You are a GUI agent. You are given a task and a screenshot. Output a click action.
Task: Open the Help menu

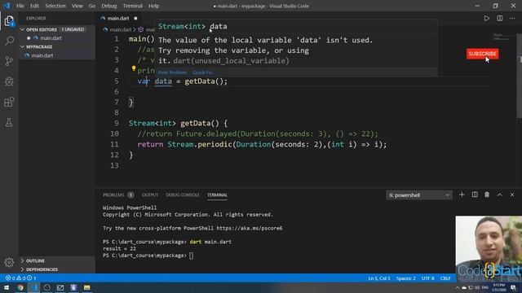coord(153,6)
